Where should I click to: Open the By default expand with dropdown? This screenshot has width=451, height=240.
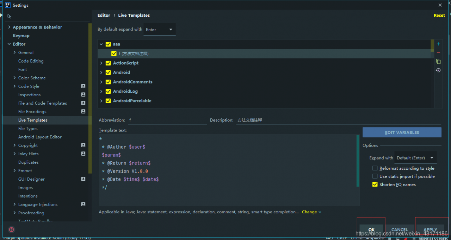coord(160,30)
